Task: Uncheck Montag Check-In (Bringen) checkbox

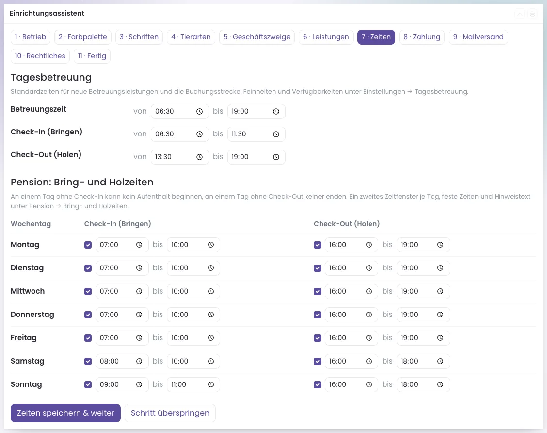Action: [88, 245]
